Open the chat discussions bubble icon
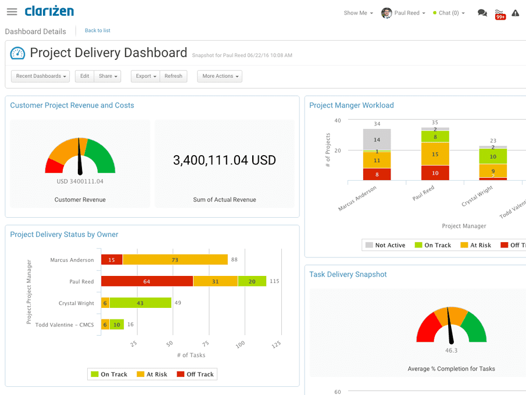The image size is (526, 395). pos(482,12)
